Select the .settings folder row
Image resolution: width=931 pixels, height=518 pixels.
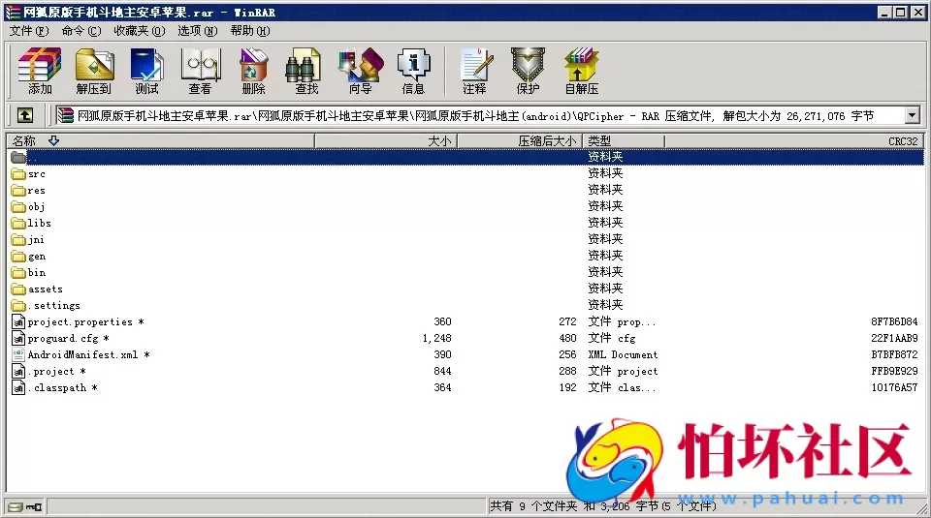click(x=465, y=305)
